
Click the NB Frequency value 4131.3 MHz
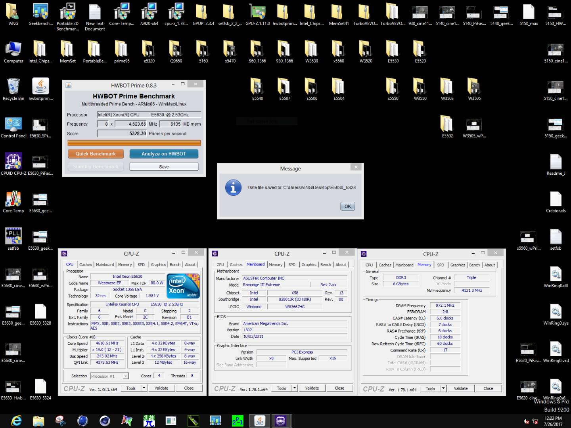[472, 290]
